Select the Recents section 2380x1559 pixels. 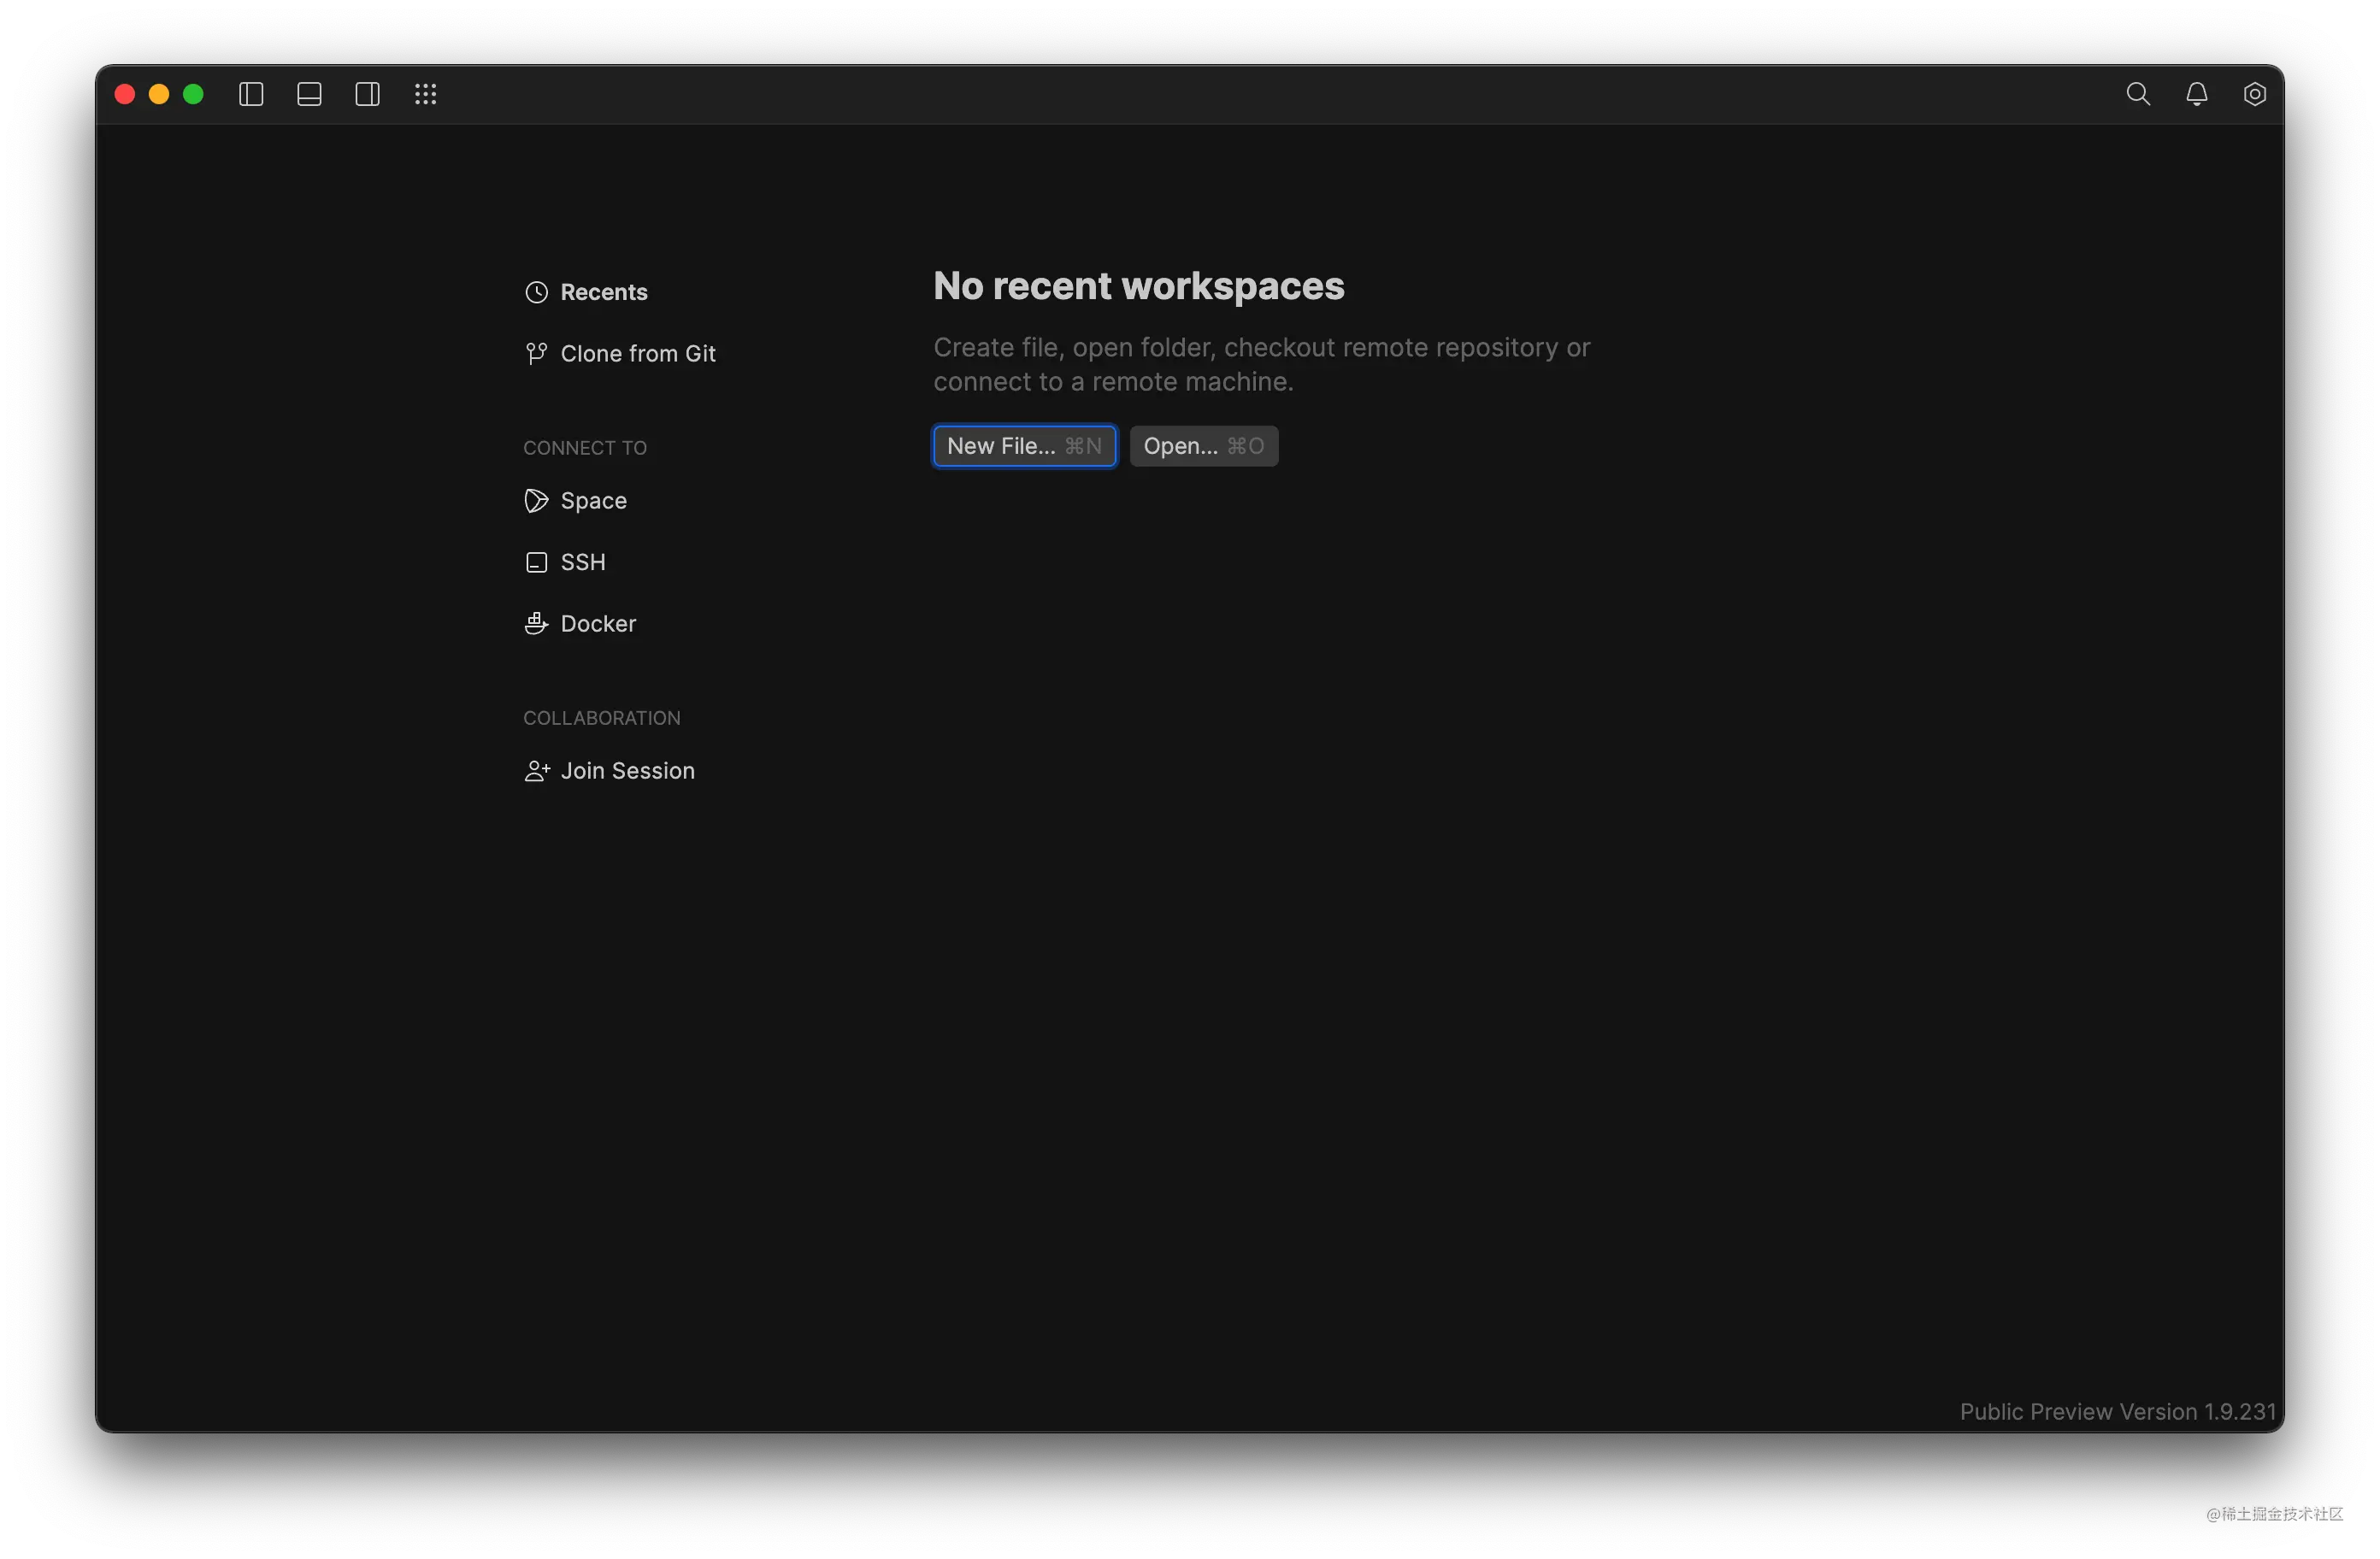pyautogui.click(x=603, y=292)
